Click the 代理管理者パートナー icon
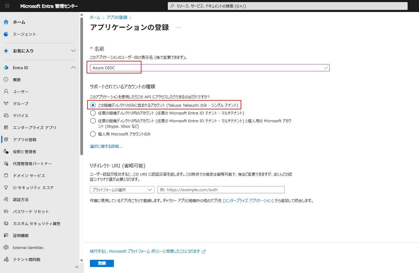Image resolution: width=419 pixels, height=273 pixels. [x=6, y=163]
